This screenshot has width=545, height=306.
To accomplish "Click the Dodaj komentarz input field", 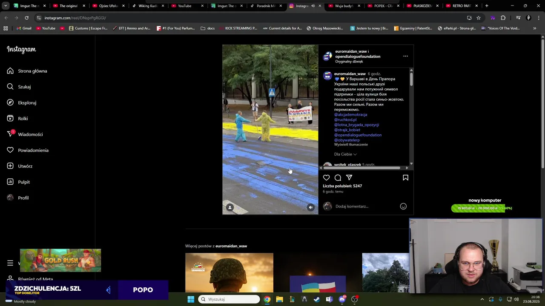I will point(366,207).
